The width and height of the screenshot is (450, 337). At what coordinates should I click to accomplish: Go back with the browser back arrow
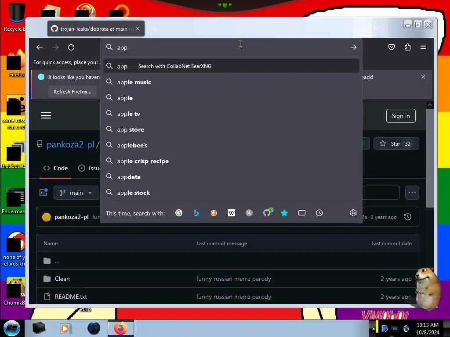point(40,47)
